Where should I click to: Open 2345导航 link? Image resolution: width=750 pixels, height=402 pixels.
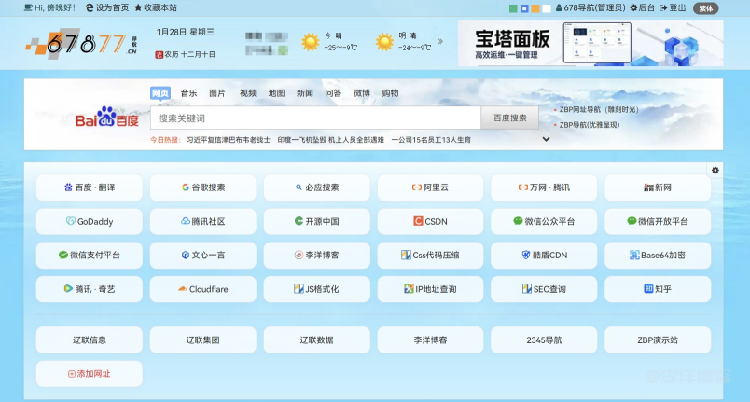pyautogui.click(x=544, y=340)
